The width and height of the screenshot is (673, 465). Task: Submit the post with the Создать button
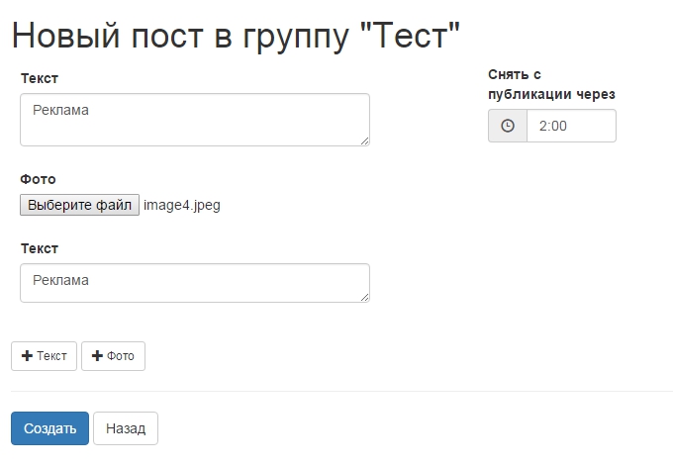[49, 428]
